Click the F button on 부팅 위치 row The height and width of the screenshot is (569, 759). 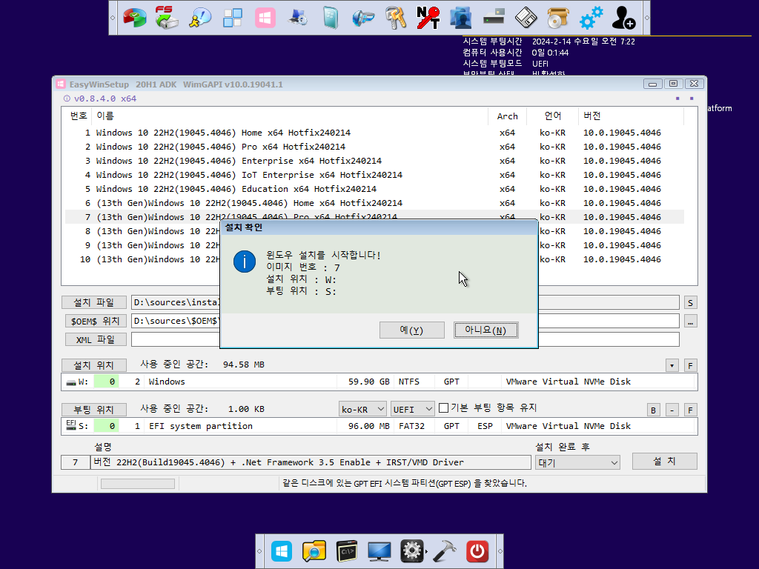(x=690, y=410)
